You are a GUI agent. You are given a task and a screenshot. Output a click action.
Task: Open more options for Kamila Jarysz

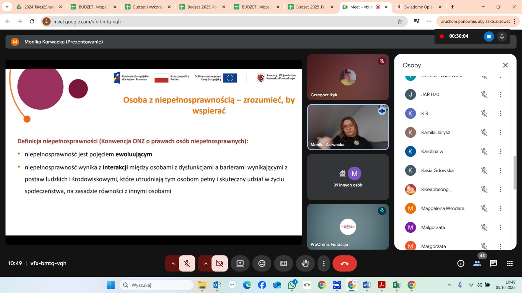500,133
